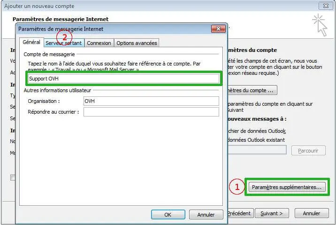Switch to the Serveur sortant tab

coord(64,43)
